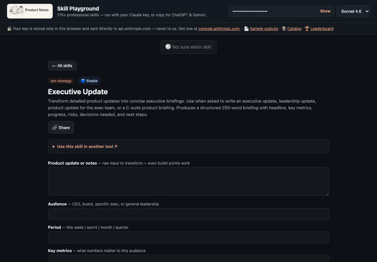The width and height of the screenshot is (377, 262).
Task: Open the console.anthropic.com link
Action: tap(219, 29)
